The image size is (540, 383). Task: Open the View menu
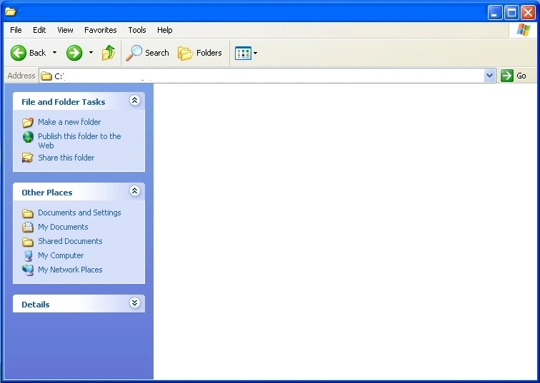tap(65, 30)
